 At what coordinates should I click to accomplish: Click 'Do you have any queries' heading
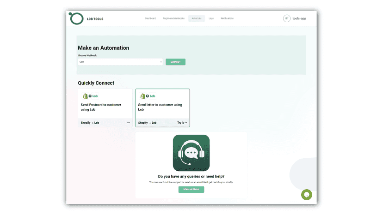[x=191, y=176]
